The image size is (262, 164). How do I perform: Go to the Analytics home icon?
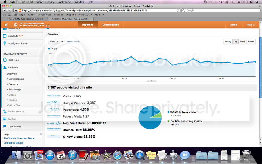[6, 25]
